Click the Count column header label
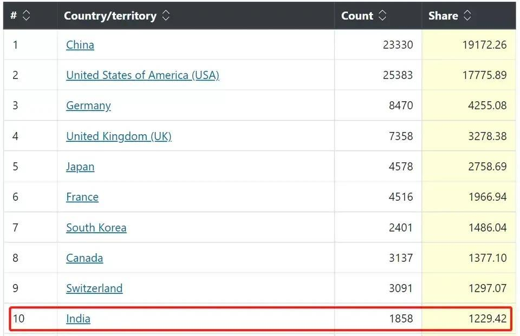 click(x=357, y=16)
